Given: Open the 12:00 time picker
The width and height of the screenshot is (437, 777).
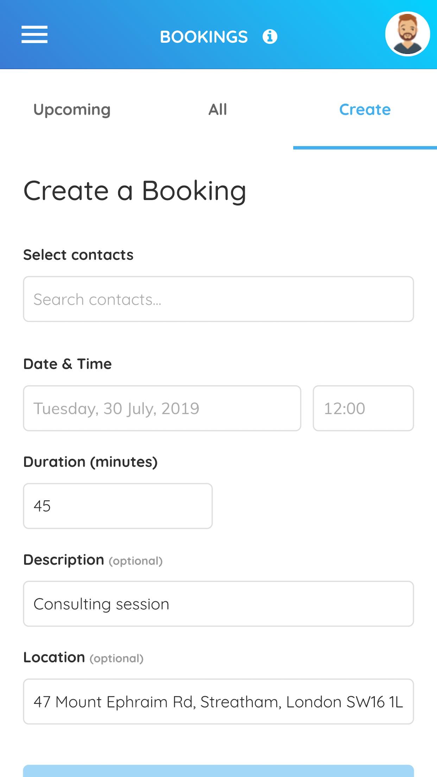Looking at the screenshot, I should coord(363,408).
